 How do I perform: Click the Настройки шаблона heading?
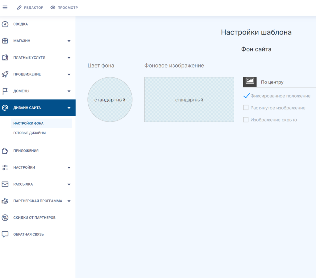point(256,32)
